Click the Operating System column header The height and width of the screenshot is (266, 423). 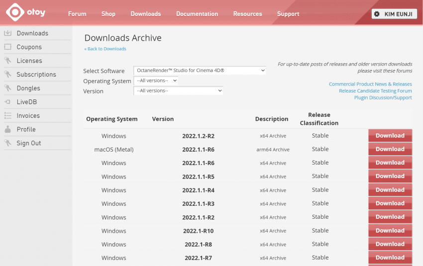click(x=111, y=119)
